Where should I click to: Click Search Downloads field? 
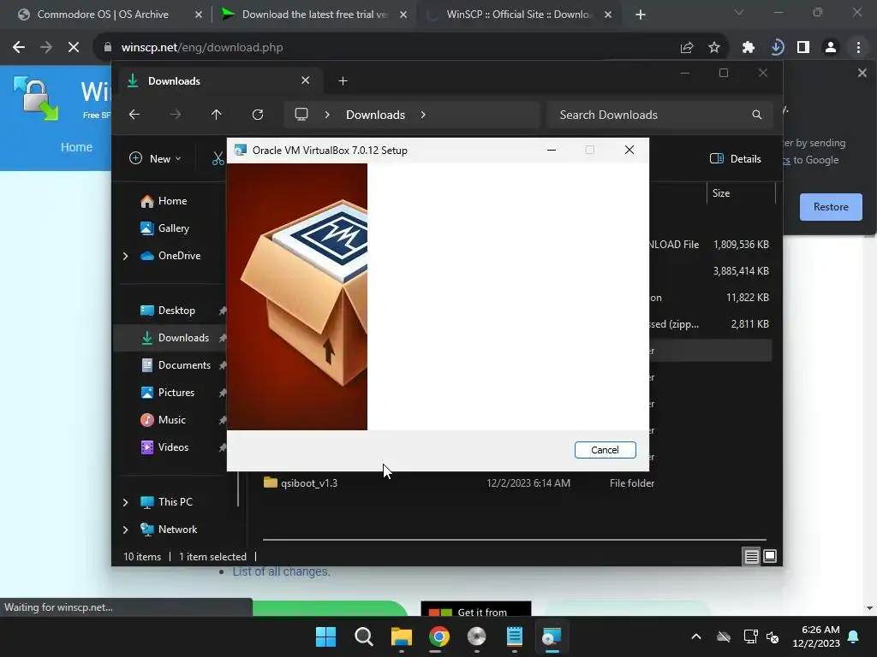coord(660,115)
